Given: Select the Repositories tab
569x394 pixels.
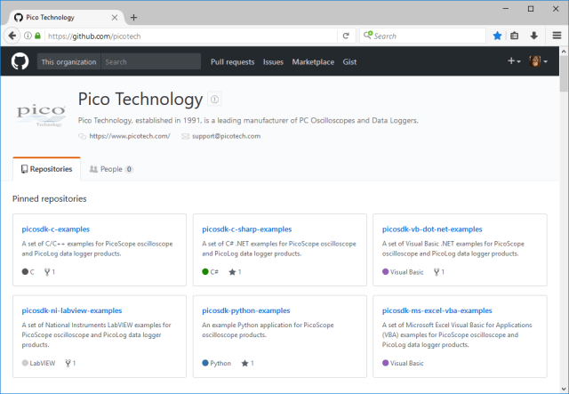Looking at the screenshot, I should (x=46, y=169).
